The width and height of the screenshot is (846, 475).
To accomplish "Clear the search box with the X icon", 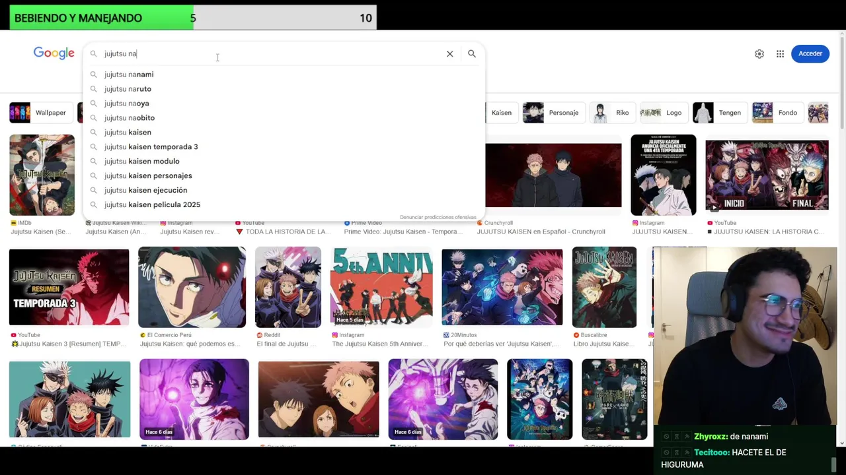I will point(450,54).
